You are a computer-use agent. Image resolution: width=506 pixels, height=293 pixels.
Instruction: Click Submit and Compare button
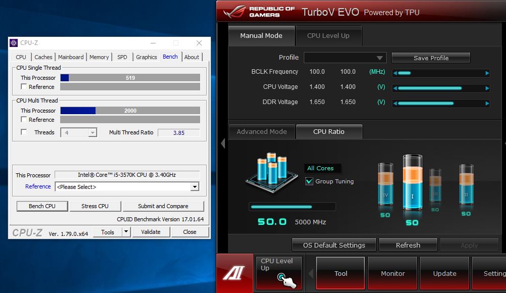pos(163,206)
